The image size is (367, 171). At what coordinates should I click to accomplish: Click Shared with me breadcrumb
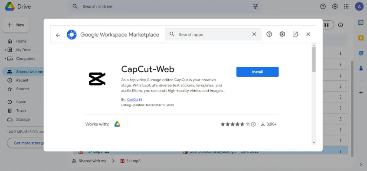(92, 161)
